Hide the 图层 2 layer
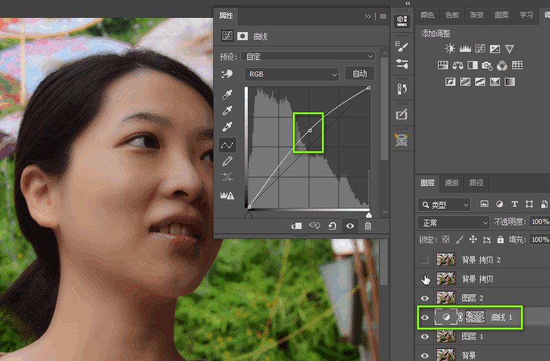The image size is (550, 361). coord(425,298)
